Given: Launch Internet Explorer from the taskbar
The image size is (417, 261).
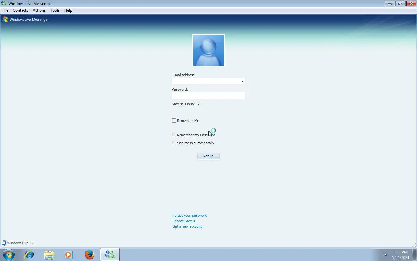Looking at the screenshot, I should pyautogui.click(x=29, y=254).
